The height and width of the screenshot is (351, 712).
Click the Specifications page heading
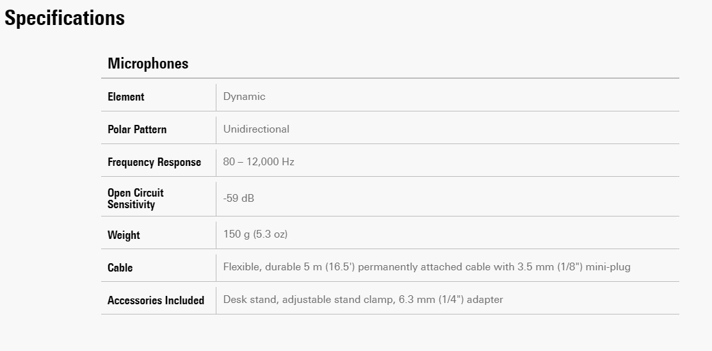pyautogui.click(x=65, y=18)
